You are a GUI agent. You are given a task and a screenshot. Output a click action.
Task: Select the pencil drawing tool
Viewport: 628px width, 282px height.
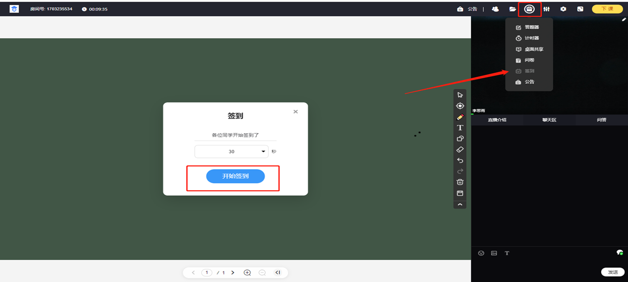pos(460,117)
